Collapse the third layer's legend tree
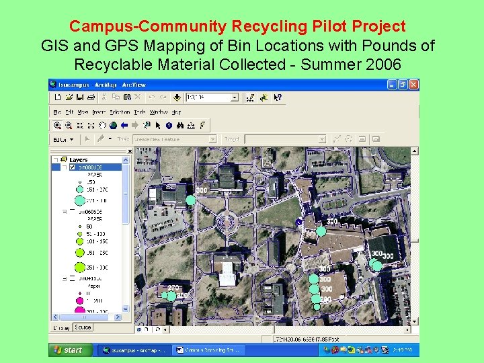 pyautogui.click(x=65, y=278)
